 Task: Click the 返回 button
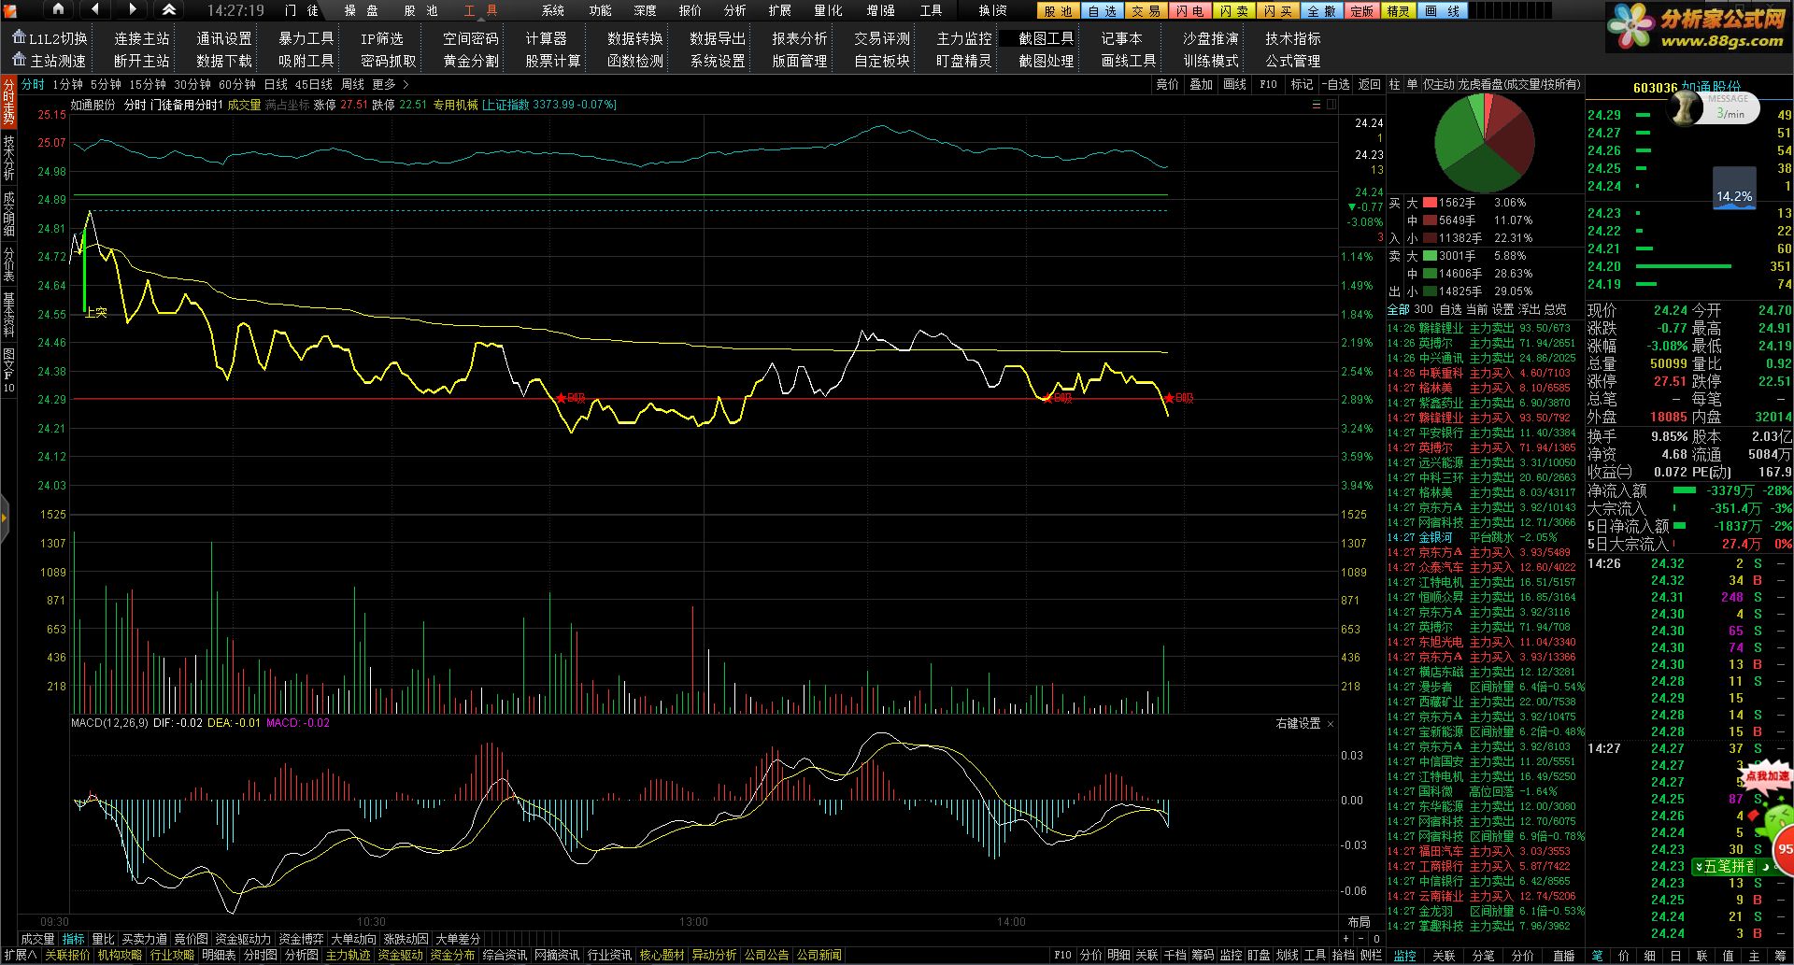pyautogui.click(x=1370, y=84)
